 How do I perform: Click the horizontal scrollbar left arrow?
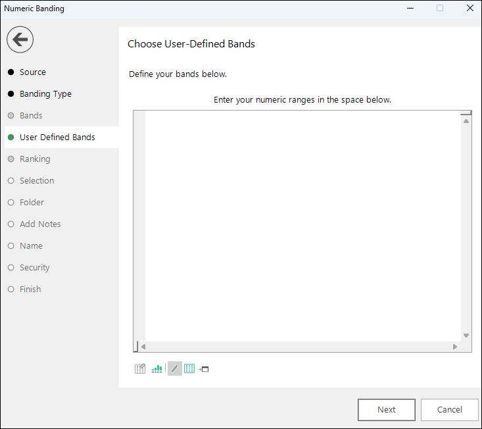[x=143, y=347]
